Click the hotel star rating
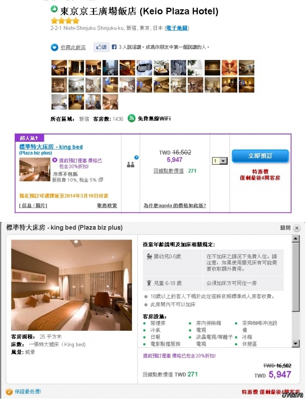Image resolution: width=305 pixels, height=399 pixels. 65,21
